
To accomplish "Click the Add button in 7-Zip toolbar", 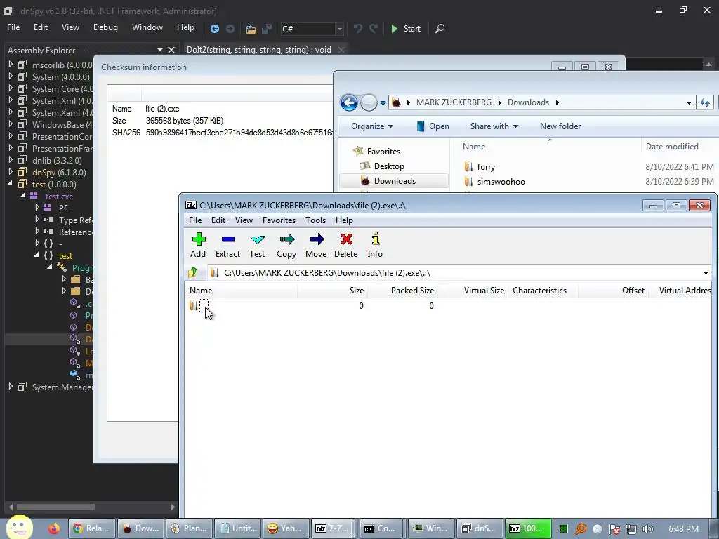I will pyautogui.click(x=198, y=245).
